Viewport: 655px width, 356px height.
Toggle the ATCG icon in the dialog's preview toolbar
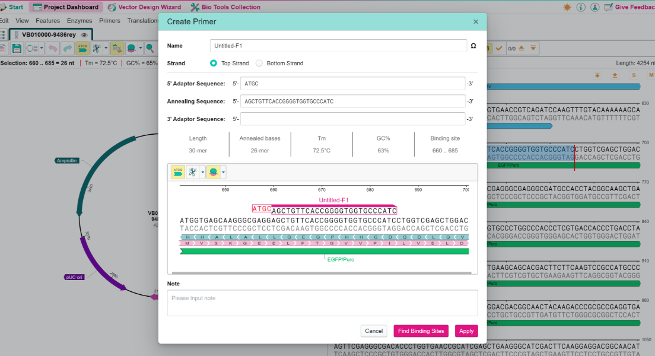(x=178, y=171)
